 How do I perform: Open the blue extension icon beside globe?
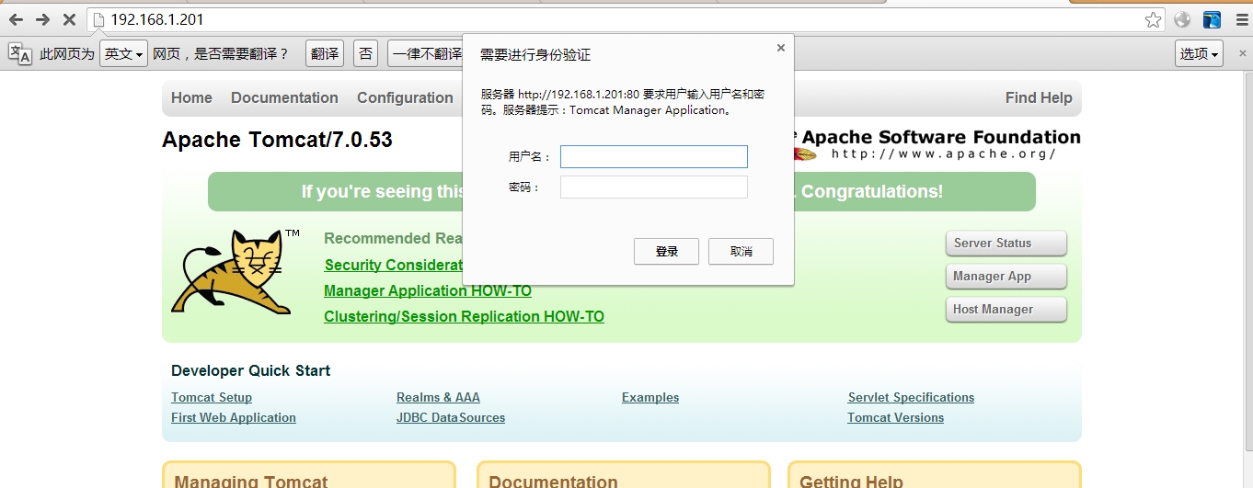(x=1213, y=20)
